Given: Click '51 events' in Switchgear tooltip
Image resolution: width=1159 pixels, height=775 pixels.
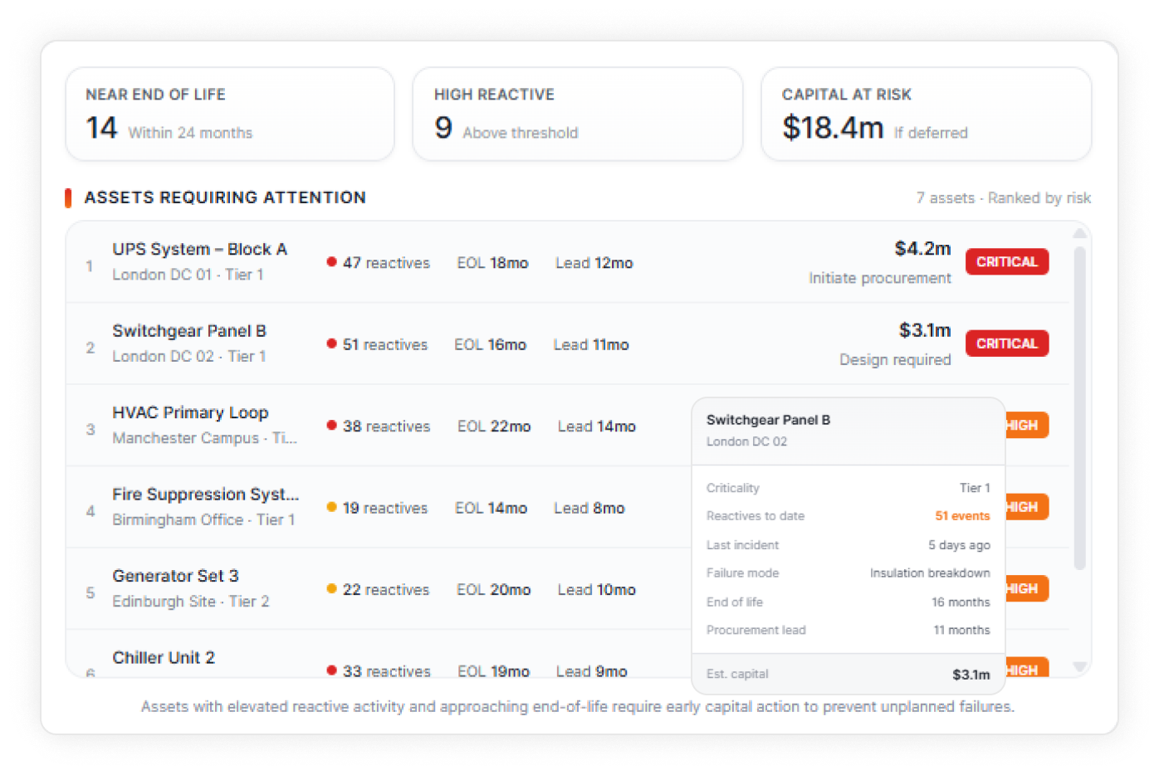Looking at the screenshot, I should click(x=961, y=516).
